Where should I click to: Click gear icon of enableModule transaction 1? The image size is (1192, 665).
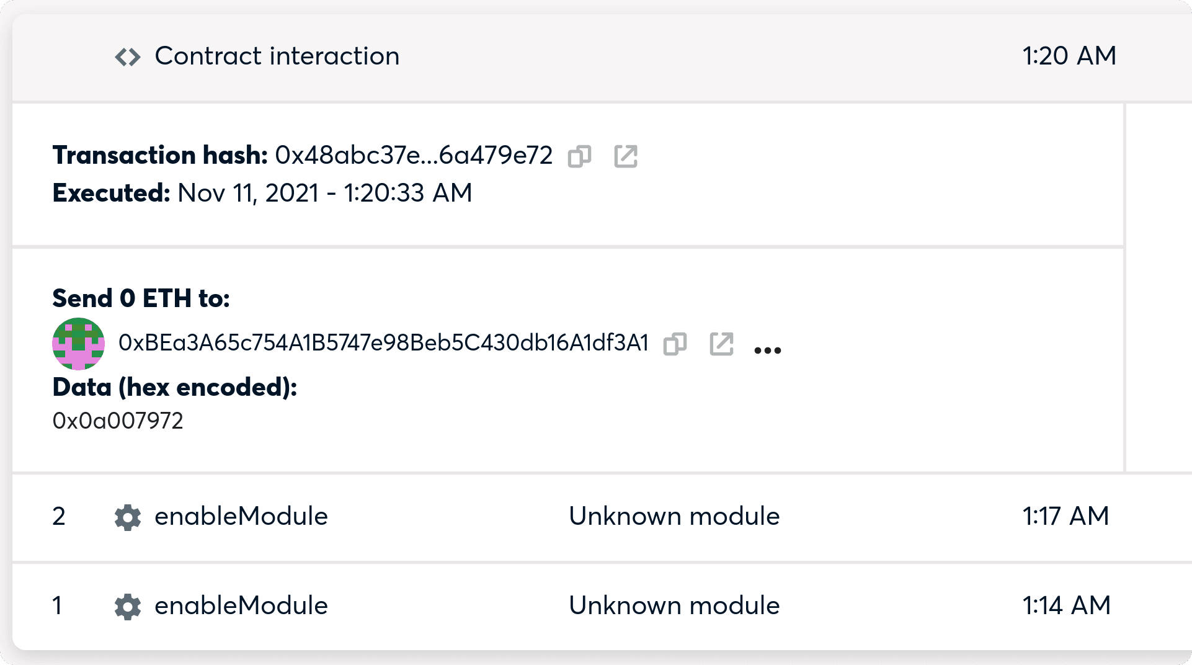coord(128,607)
